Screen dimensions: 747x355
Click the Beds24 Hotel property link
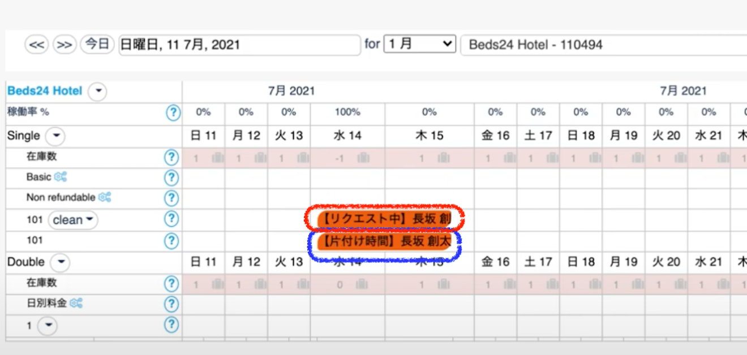45,91
